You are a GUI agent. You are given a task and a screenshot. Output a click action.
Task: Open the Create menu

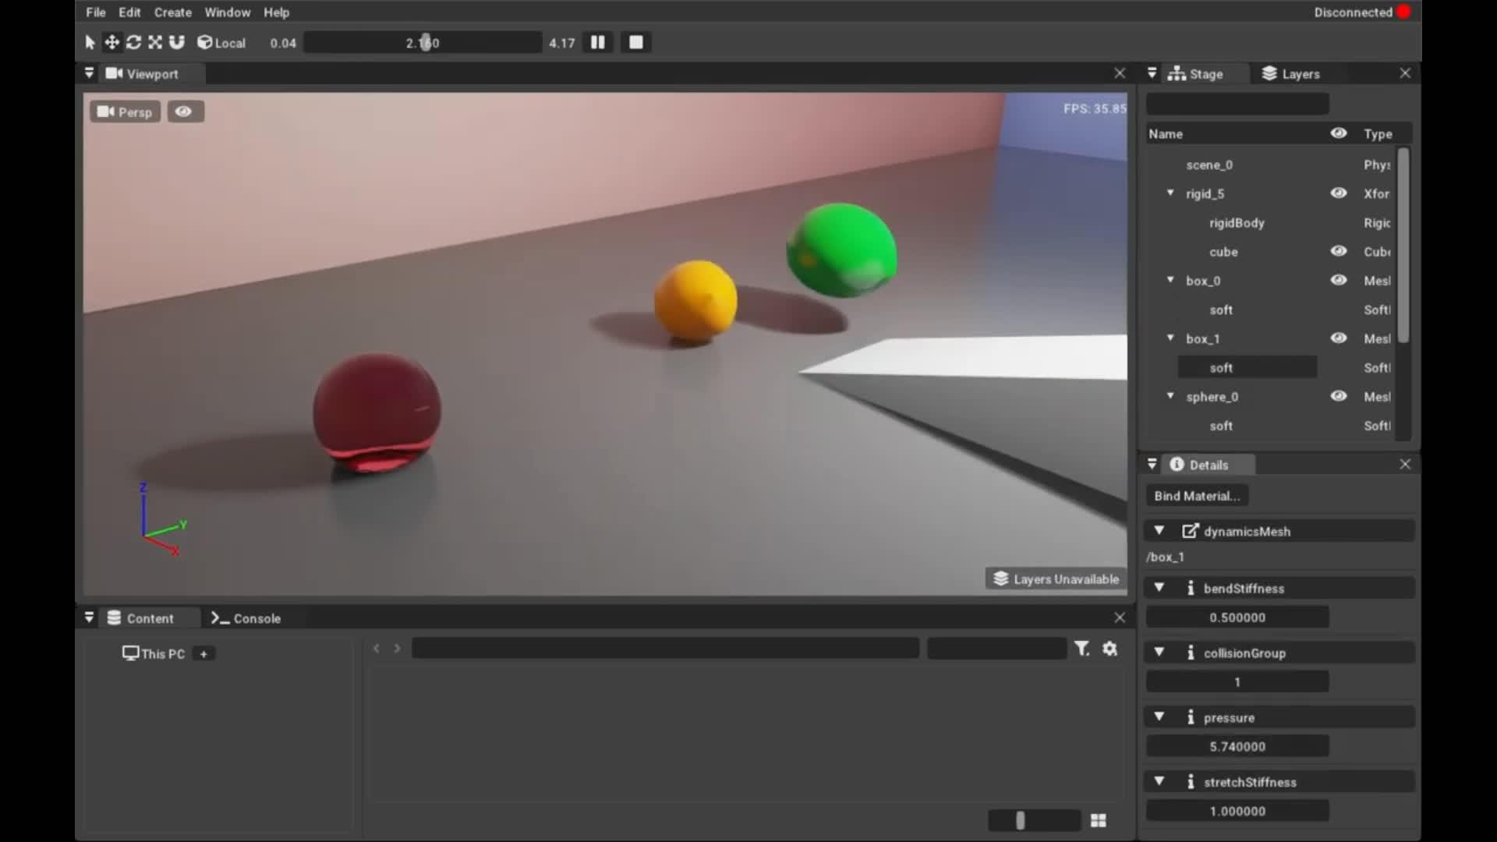point(172,12)
